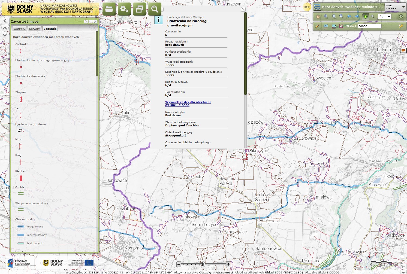Screen dimensions: 407x274
Task: Switch to the Warstwy tab
Action: click(x=19, y=29)
